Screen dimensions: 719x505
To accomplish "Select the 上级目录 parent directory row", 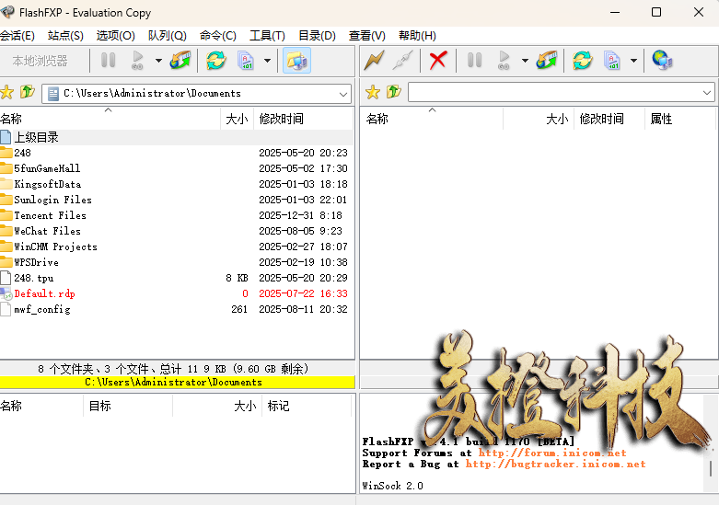I will [177, 137].
